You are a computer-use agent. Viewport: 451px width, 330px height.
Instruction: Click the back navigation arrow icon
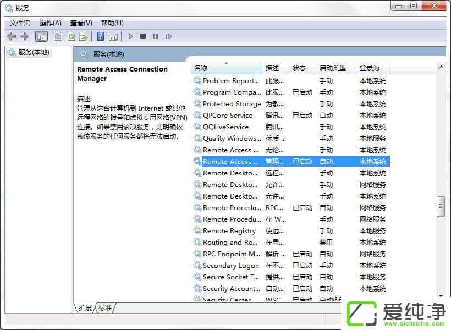coord(12,36)
